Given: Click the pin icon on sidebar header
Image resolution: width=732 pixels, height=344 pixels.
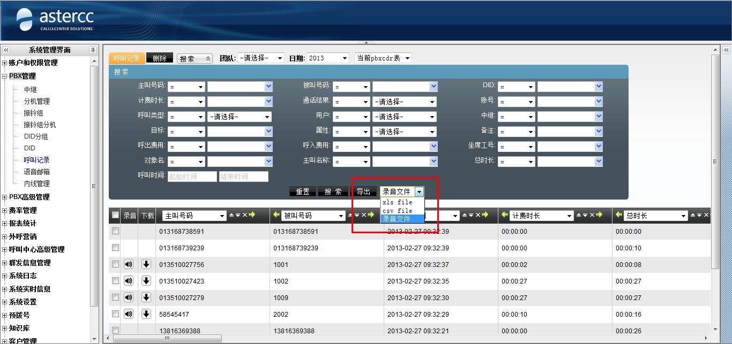Looking at the screenshot, I should click(x=93, y=50).
